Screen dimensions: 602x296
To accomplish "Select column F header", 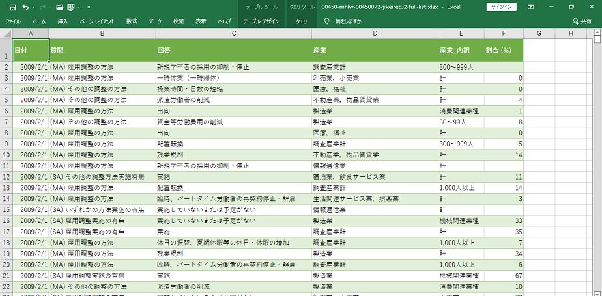I will (x=504, y=33).
